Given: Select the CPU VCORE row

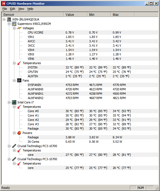Looking at the screenshot, I should point(93,32).
